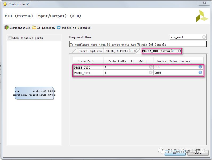Click the IP Location folder icon
This screenshot has height=160, width=212.
34,28
